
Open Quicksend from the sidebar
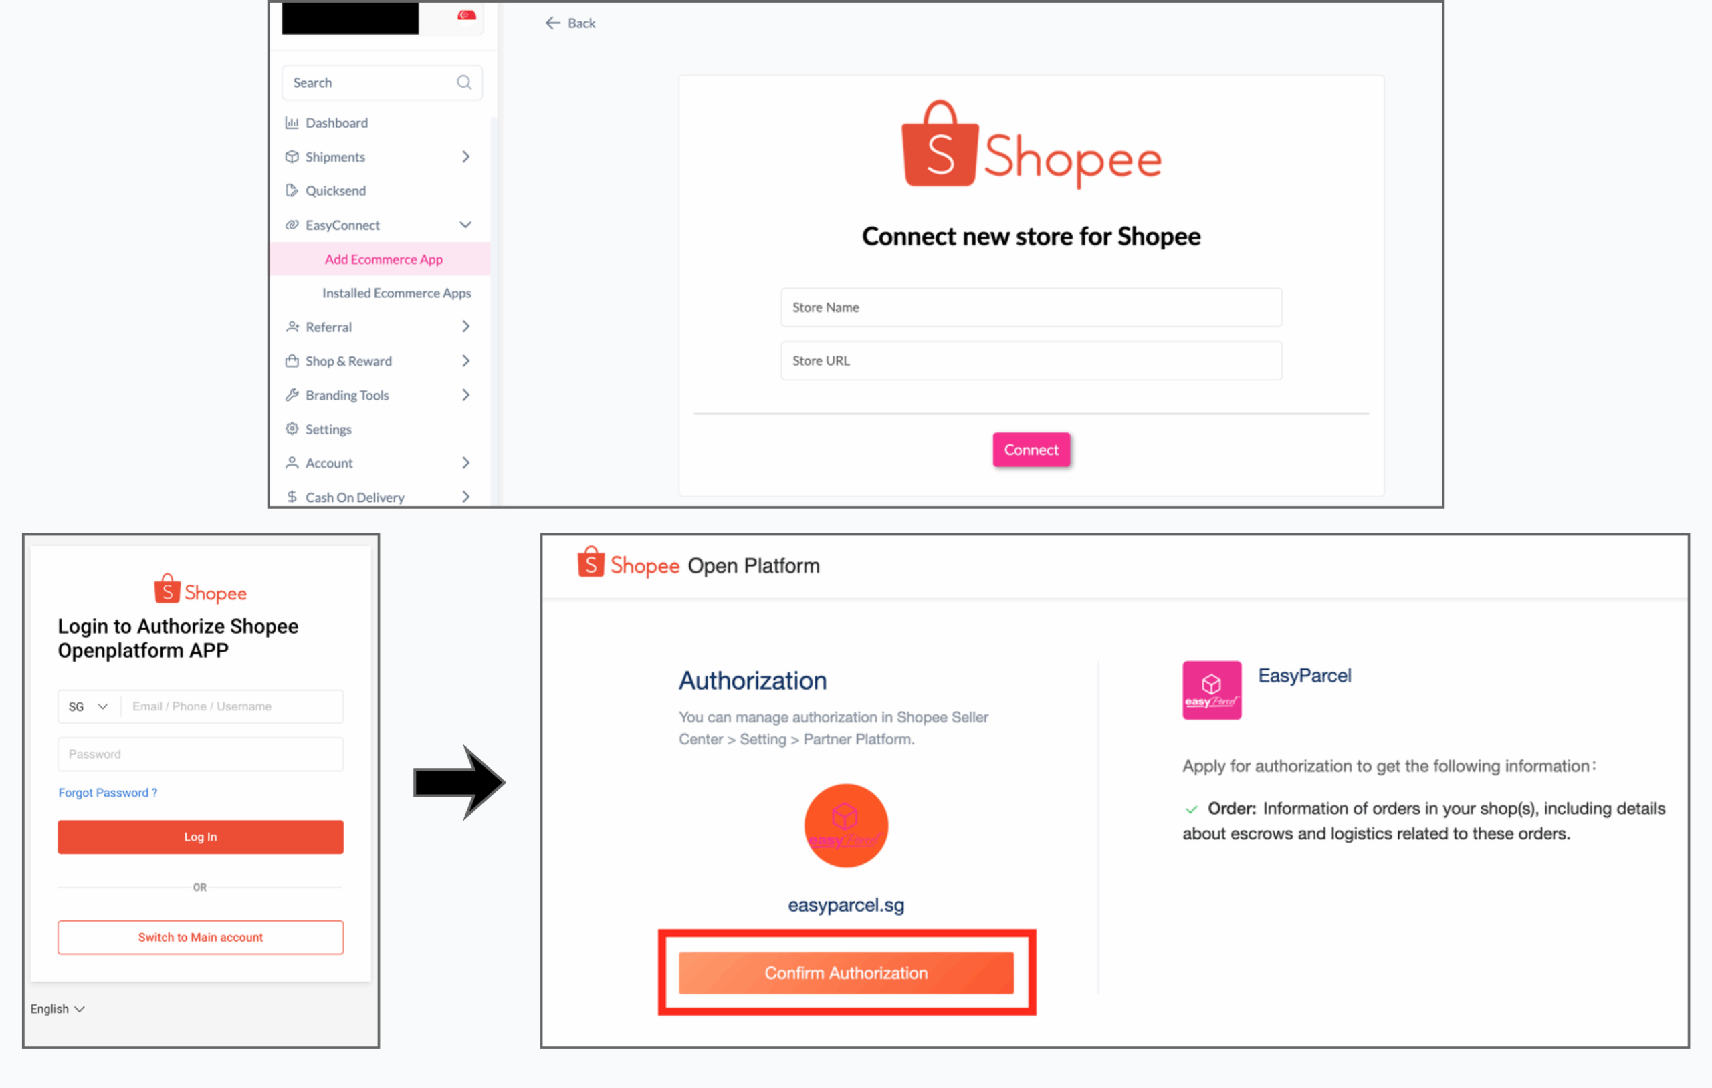coord(335,190)
